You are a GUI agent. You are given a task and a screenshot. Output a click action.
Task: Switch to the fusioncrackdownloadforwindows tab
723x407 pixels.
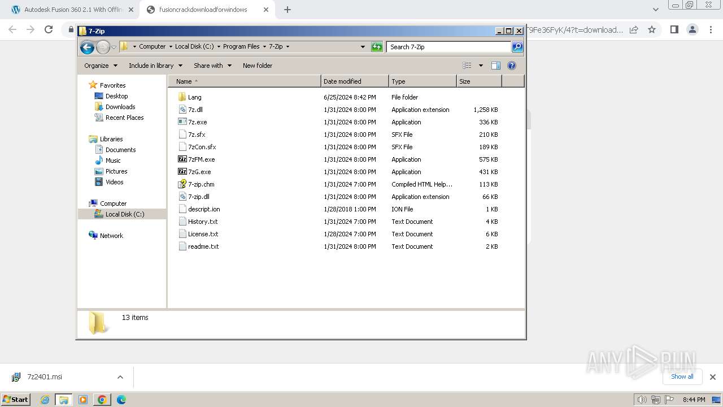point(207,10)
